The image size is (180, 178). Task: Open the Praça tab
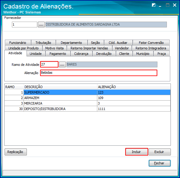click(161, 54)
